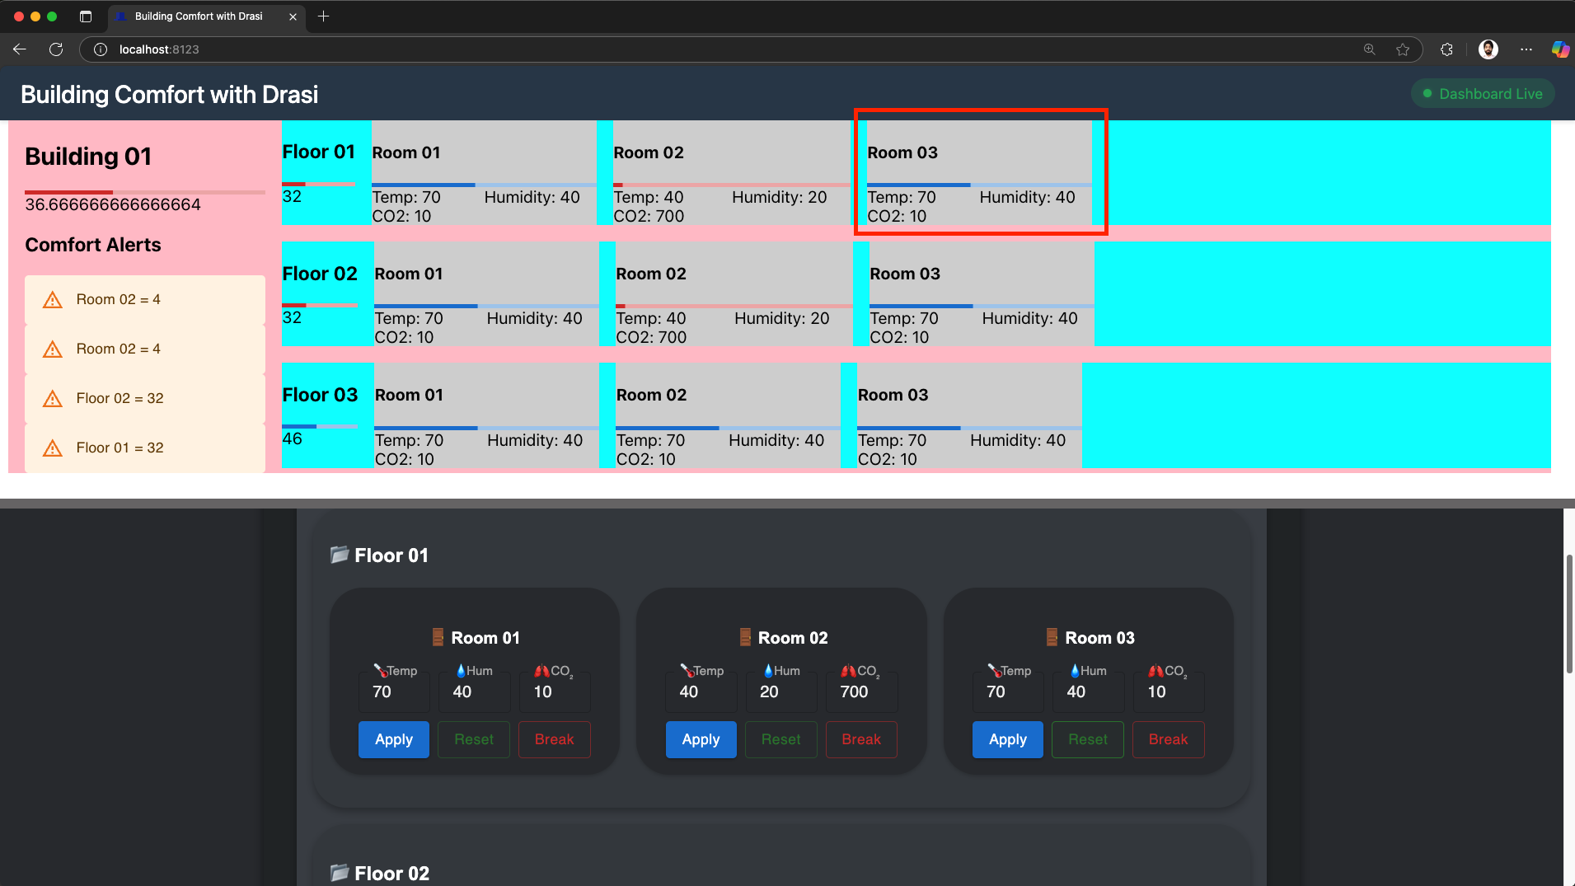Click the site info icon in the address bar
Viewport: 1575px width, 886px height.
(x=100, y=49)
